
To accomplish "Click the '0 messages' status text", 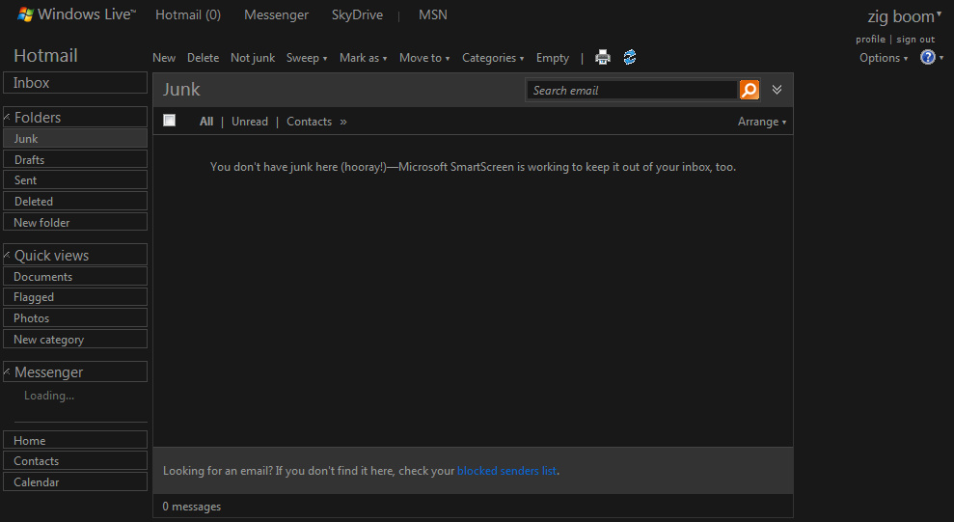I will (x=192, y=507).
